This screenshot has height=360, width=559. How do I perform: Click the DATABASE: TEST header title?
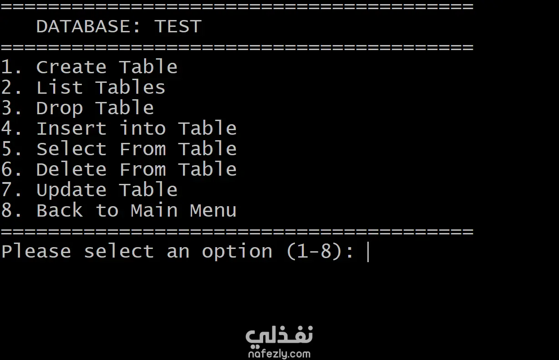[118, 26]
